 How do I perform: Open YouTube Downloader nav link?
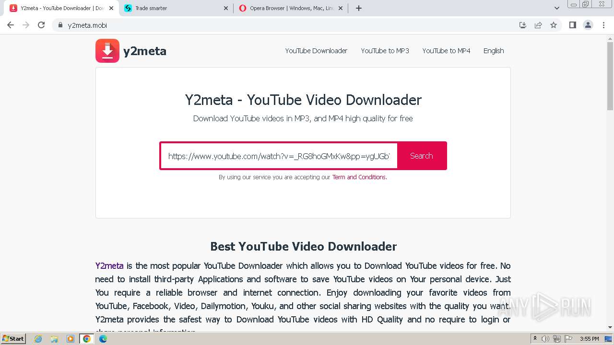[x=316, y=51]
